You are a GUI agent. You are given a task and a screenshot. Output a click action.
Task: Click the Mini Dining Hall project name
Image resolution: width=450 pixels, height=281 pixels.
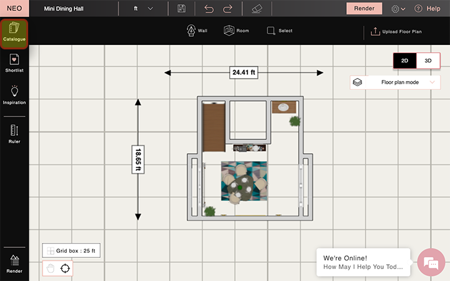pyautogui.click(x=64, y=9)
